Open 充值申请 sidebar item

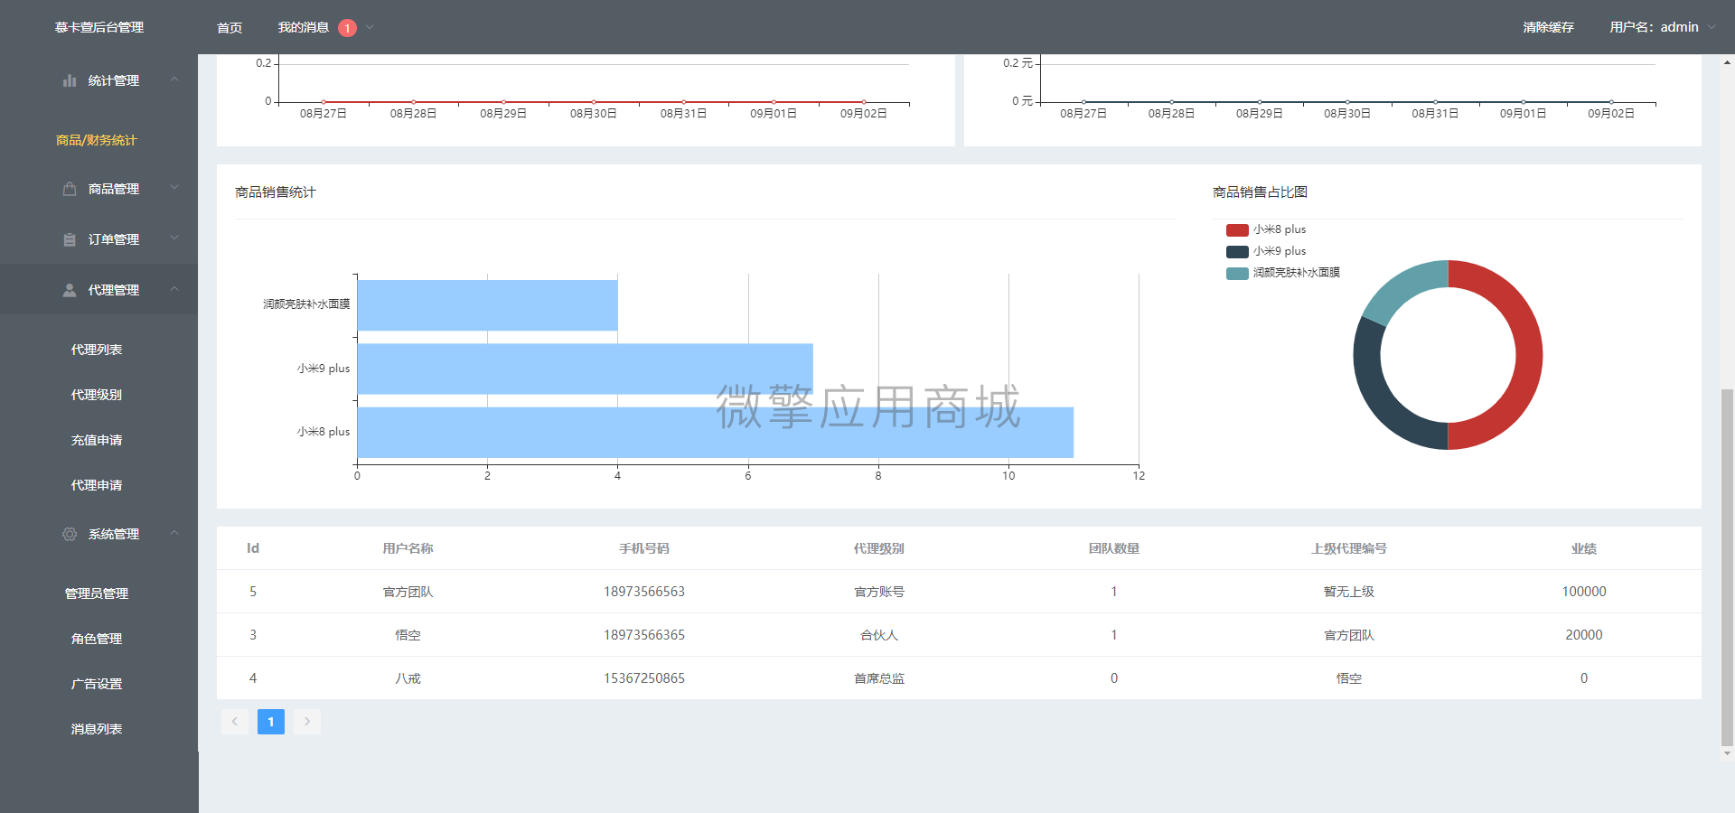[97, 440]
